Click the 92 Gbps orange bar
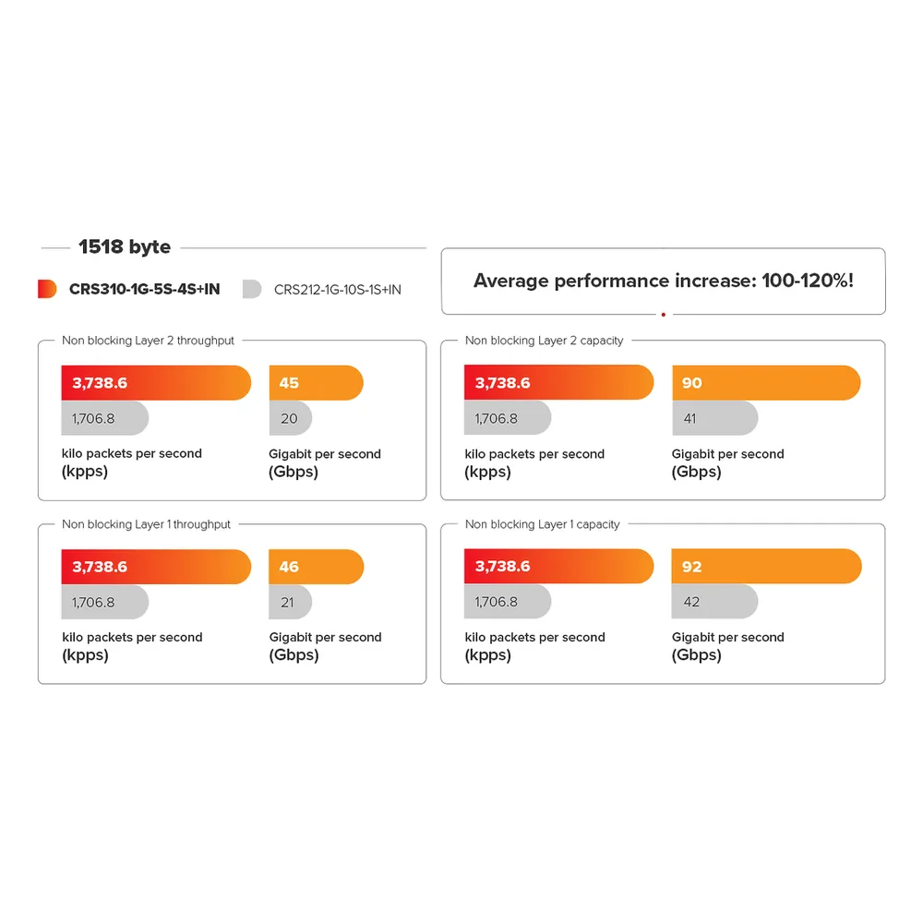The image size is (923, 923). (766, 567)
